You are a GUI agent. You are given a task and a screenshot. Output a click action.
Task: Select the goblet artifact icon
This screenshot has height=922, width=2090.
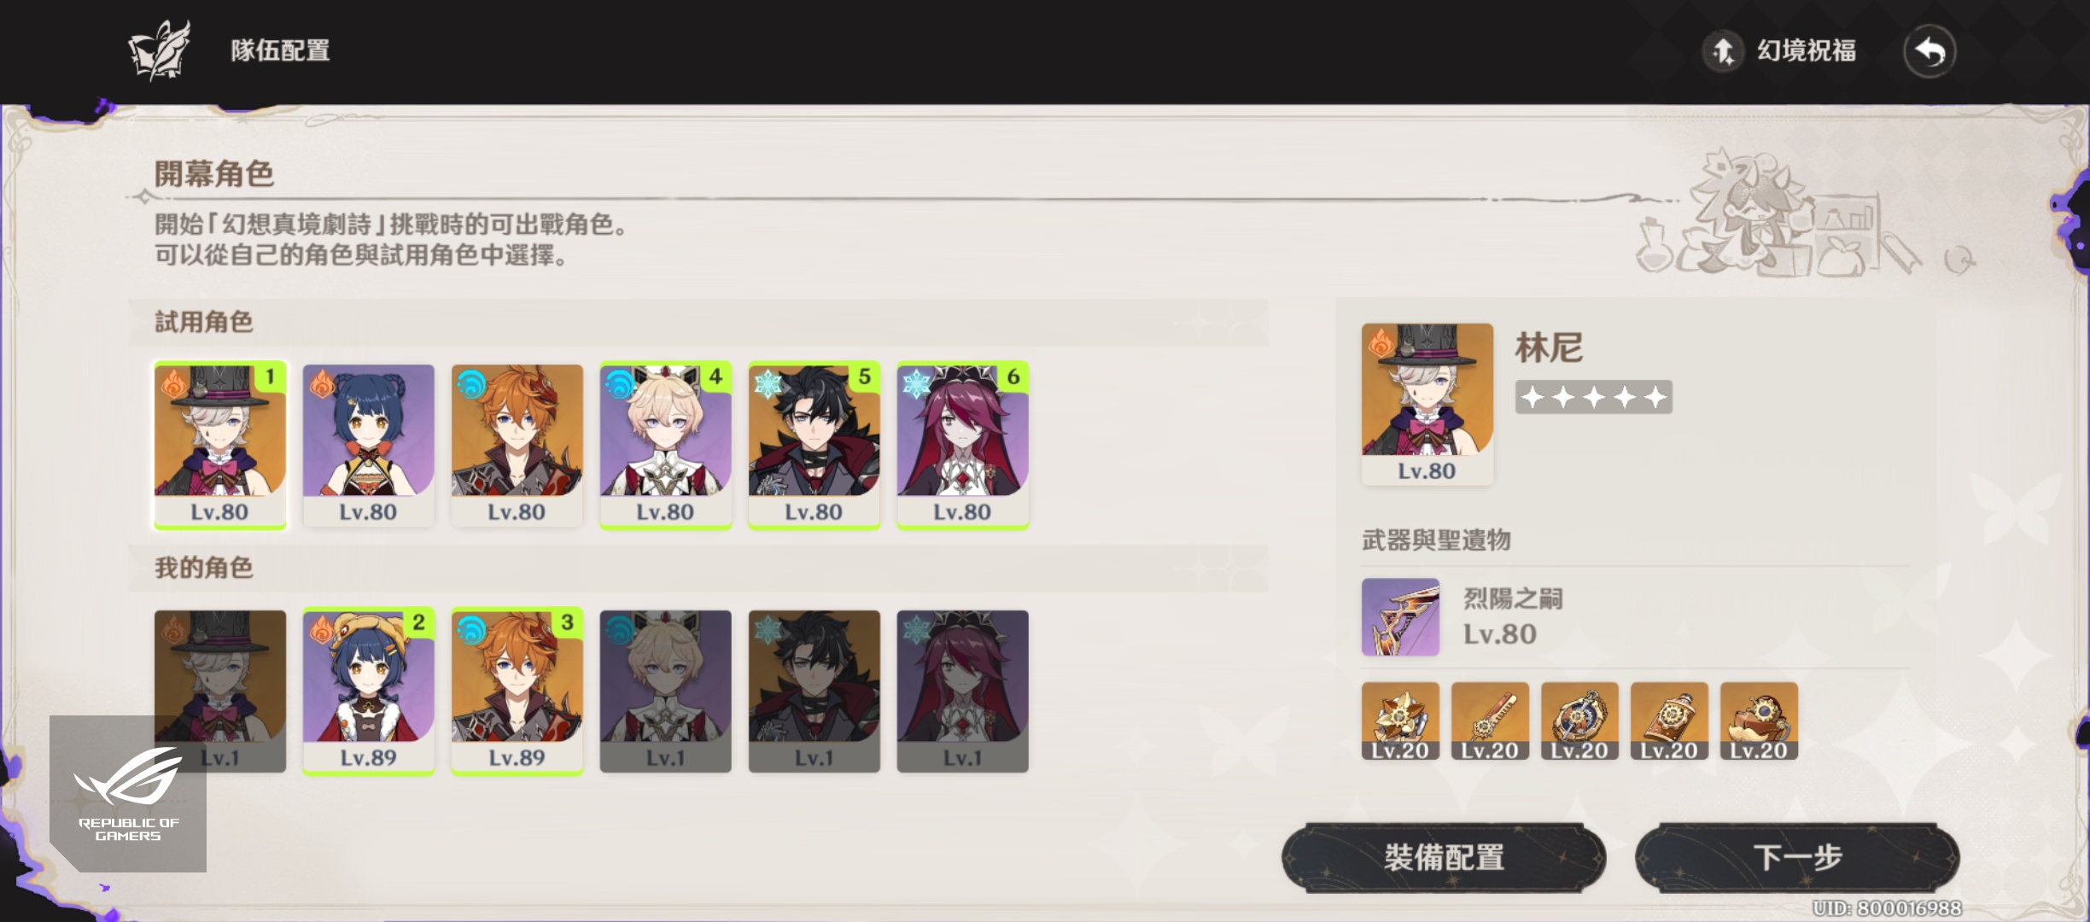pyautogui.click(x=1669, y=721)
